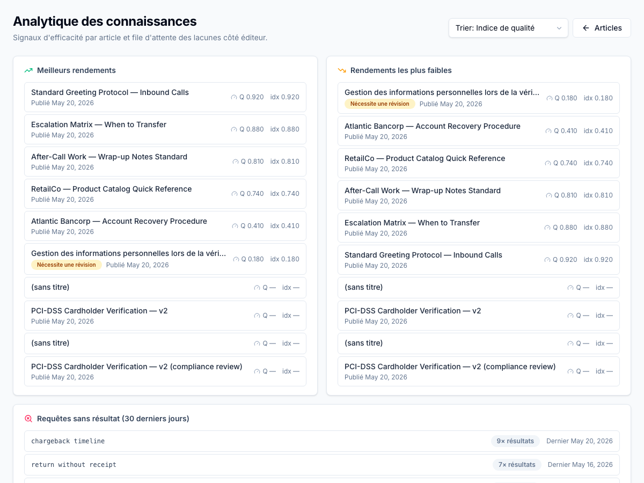Screen dimensions: 644x483
Task: Click the green trending-up icon beside Meilleurs rendements
Action: click(28, 70)
